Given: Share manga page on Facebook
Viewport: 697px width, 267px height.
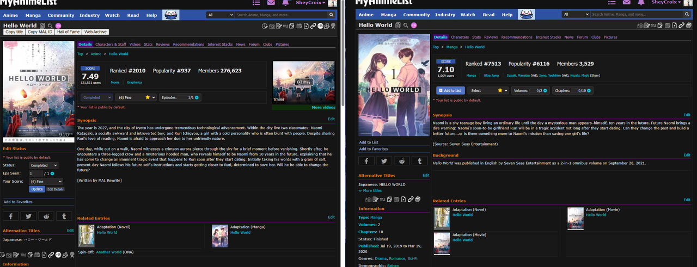Looking at the screenshot, I should click(x=367, y=161).
